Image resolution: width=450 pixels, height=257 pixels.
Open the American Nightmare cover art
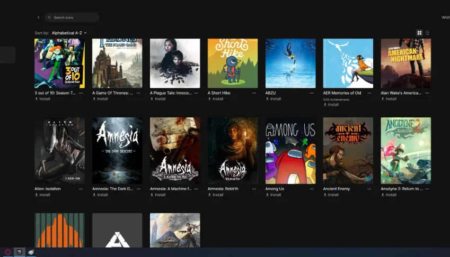[406, 63]
